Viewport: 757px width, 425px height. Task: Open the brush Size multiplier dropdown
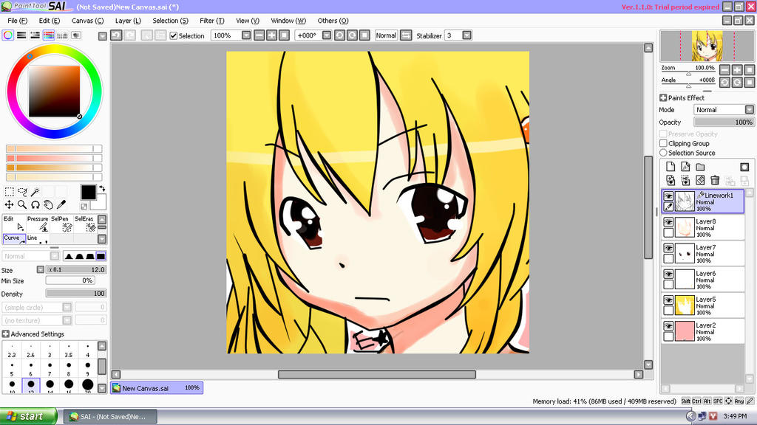pyautogui.click(x=41, y=270)
